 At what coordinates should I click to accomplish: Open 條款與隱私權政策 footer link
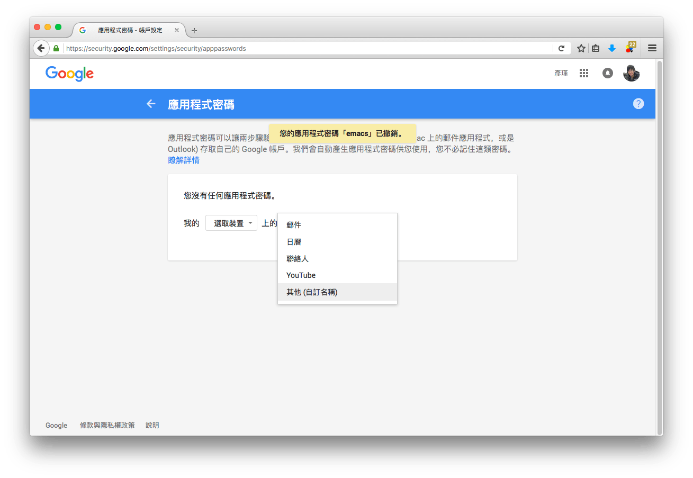tap(107, 425)
